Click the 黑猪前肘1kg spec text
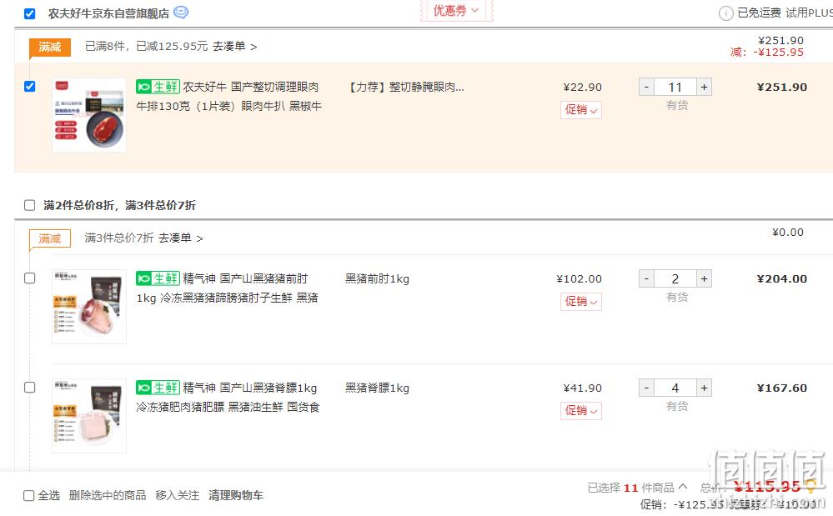This screenshot has height=516, width=833. 377,278
